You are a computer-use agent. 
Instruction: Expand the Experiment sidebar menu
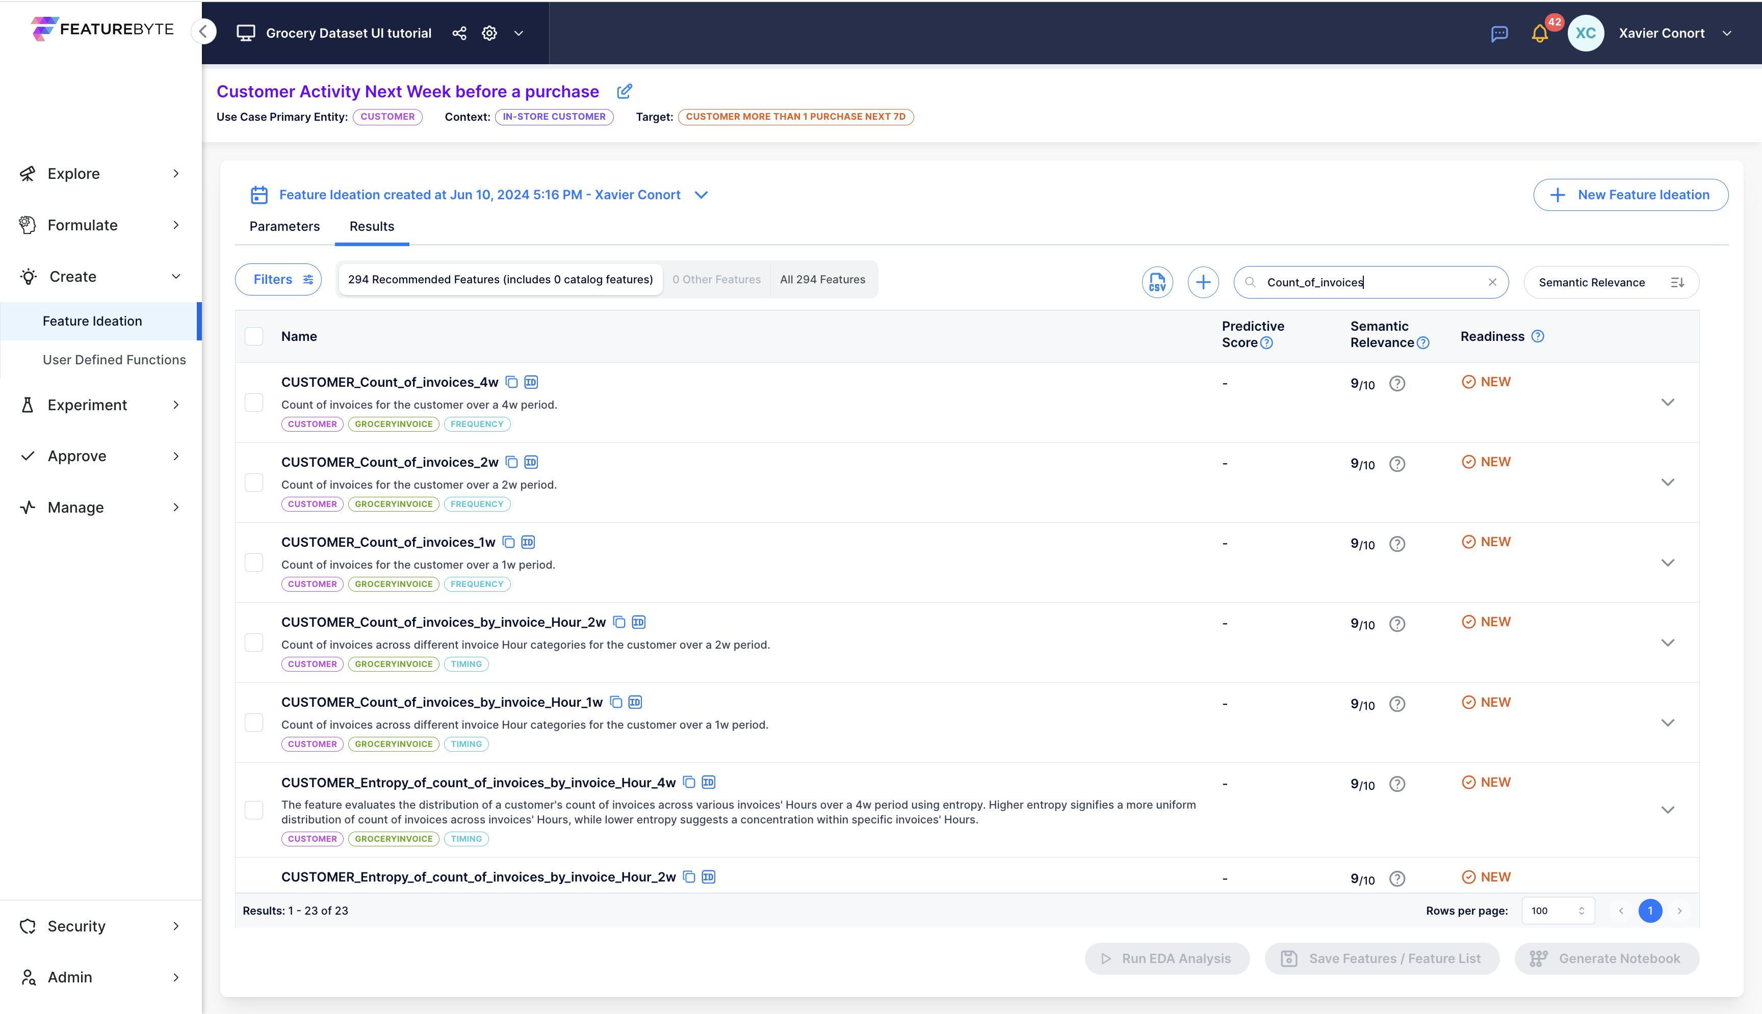point(101,405)
